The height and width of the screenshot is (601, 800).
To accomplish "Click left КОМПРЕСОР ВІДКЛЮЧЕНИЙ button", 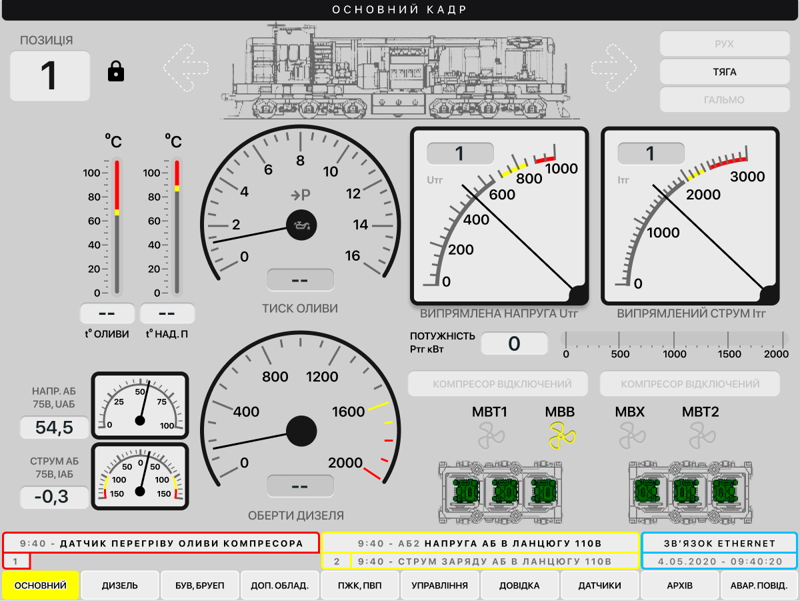I will (498, 384).
